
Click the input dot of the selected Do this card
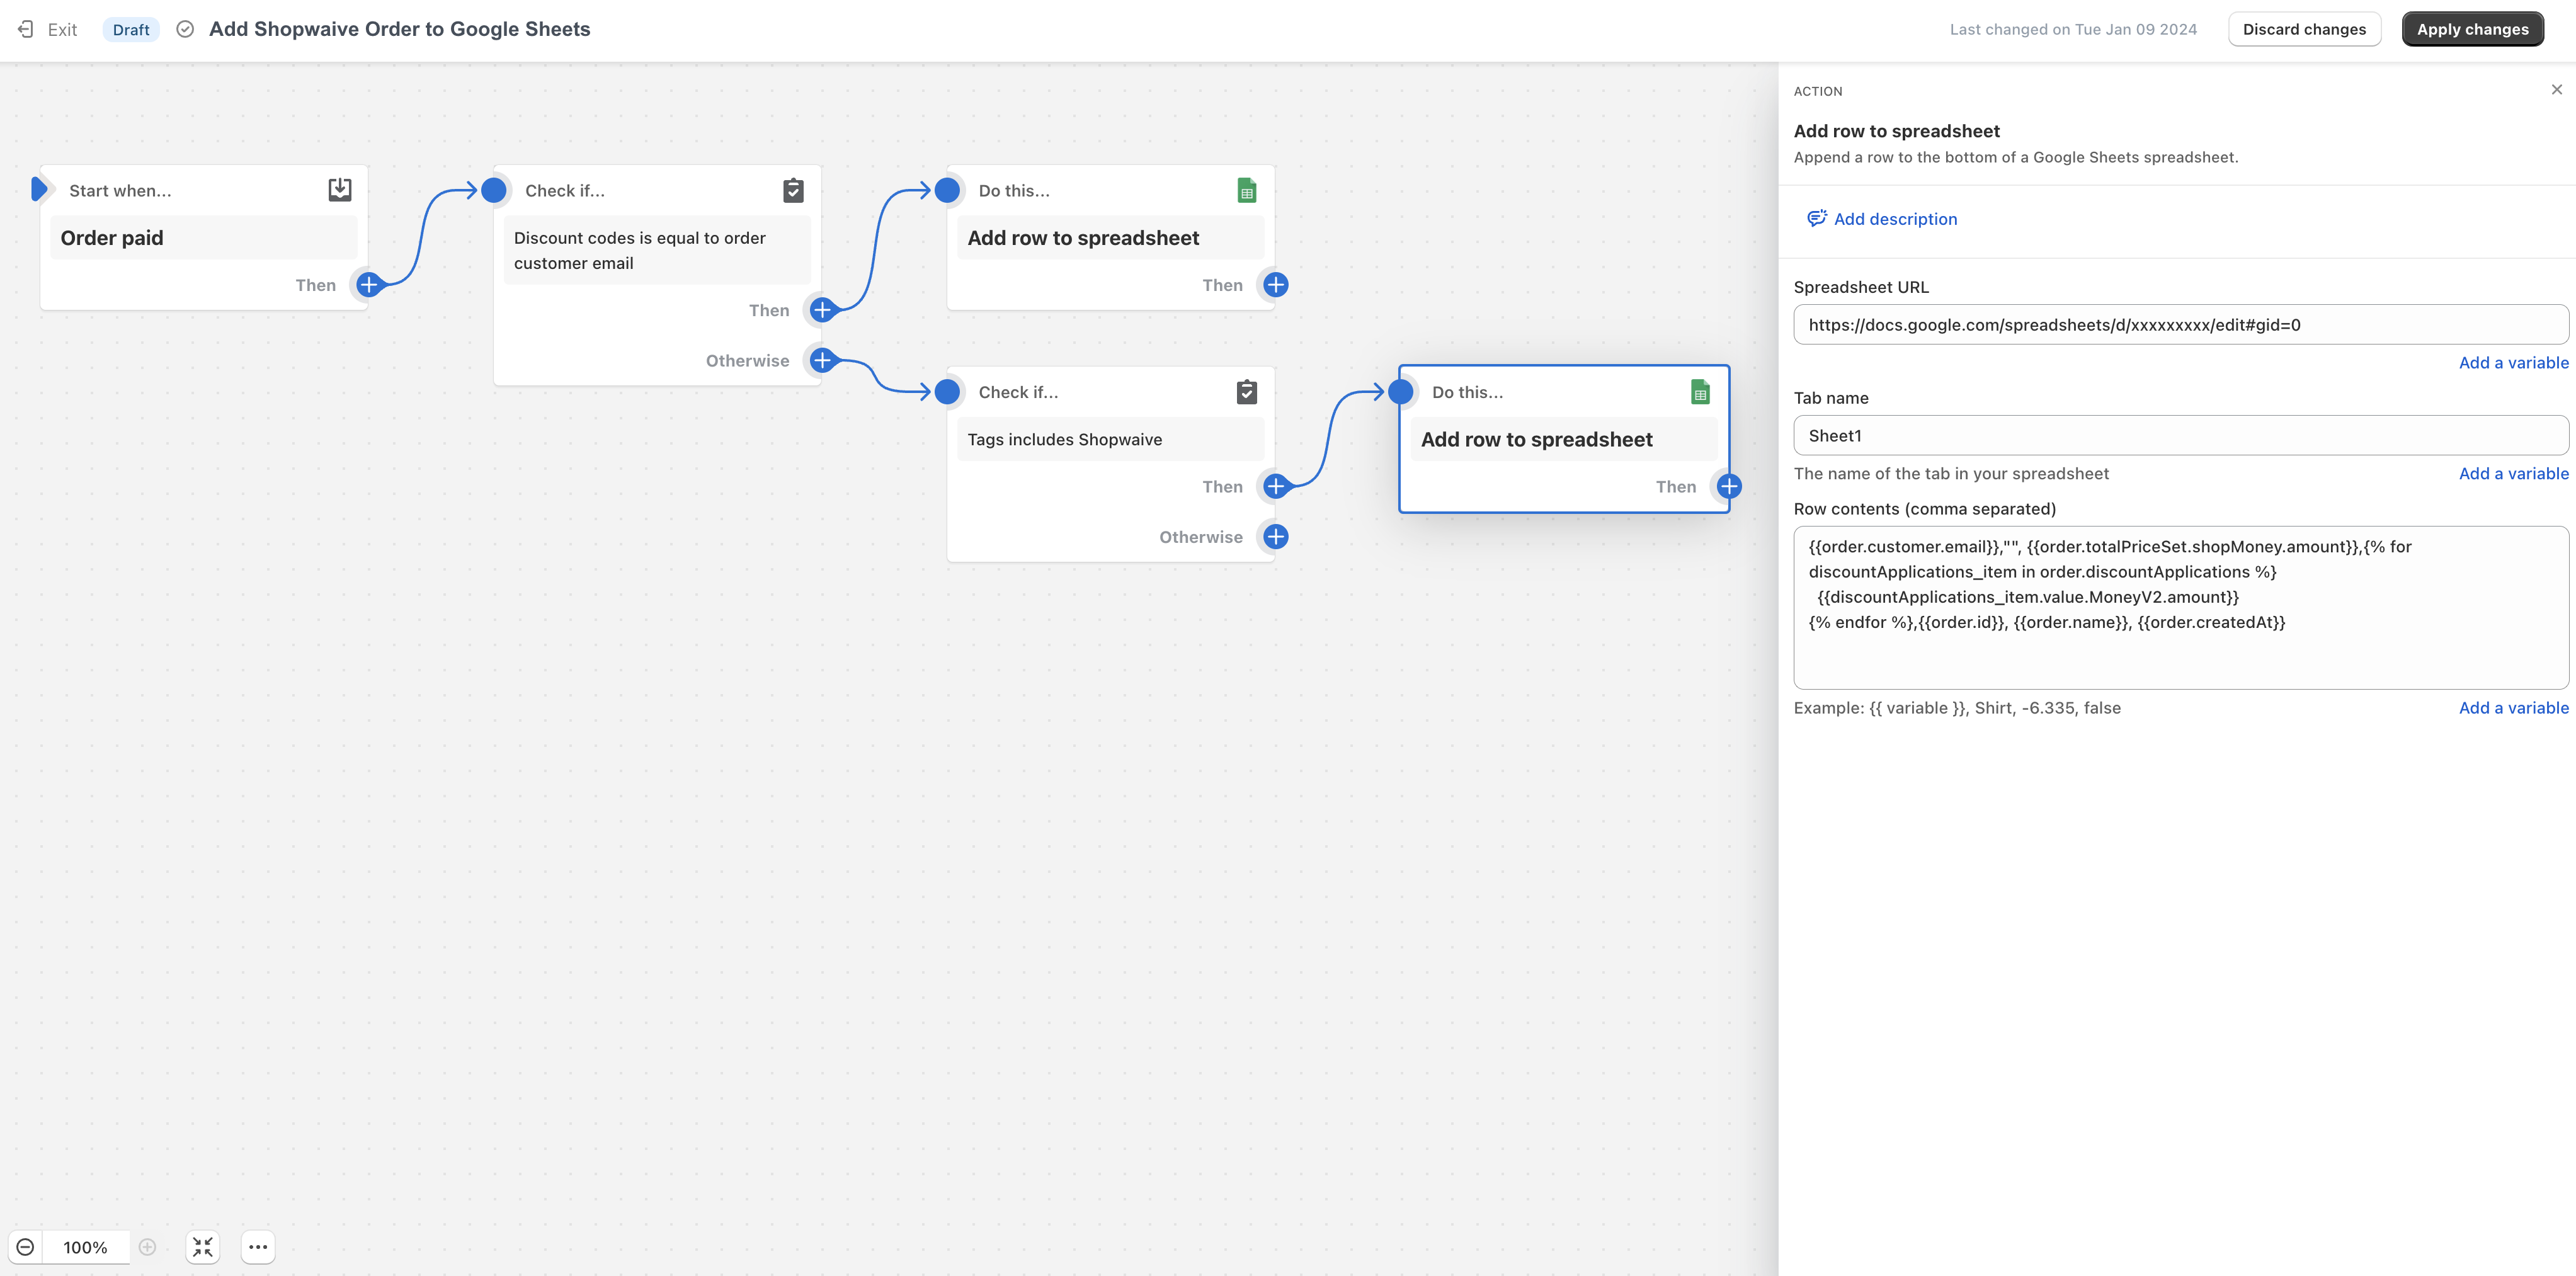[1400, 392]
